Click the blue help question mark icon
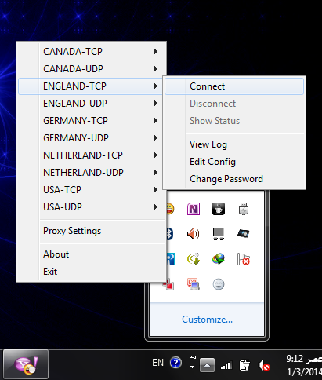Screen dimensions: 322x380 coord(175,363)
